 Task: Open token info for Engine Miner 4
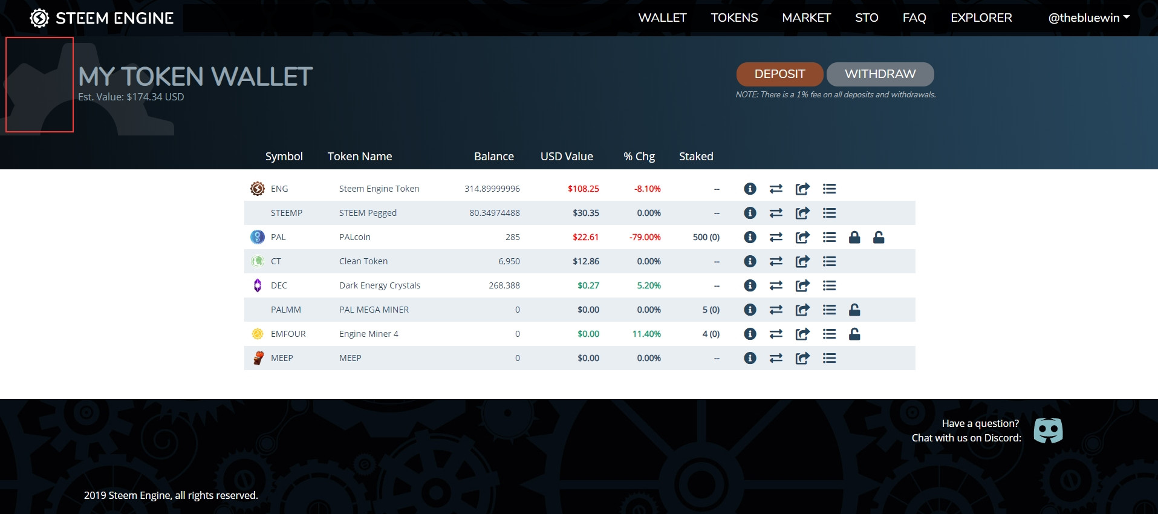tap(750, 334)
